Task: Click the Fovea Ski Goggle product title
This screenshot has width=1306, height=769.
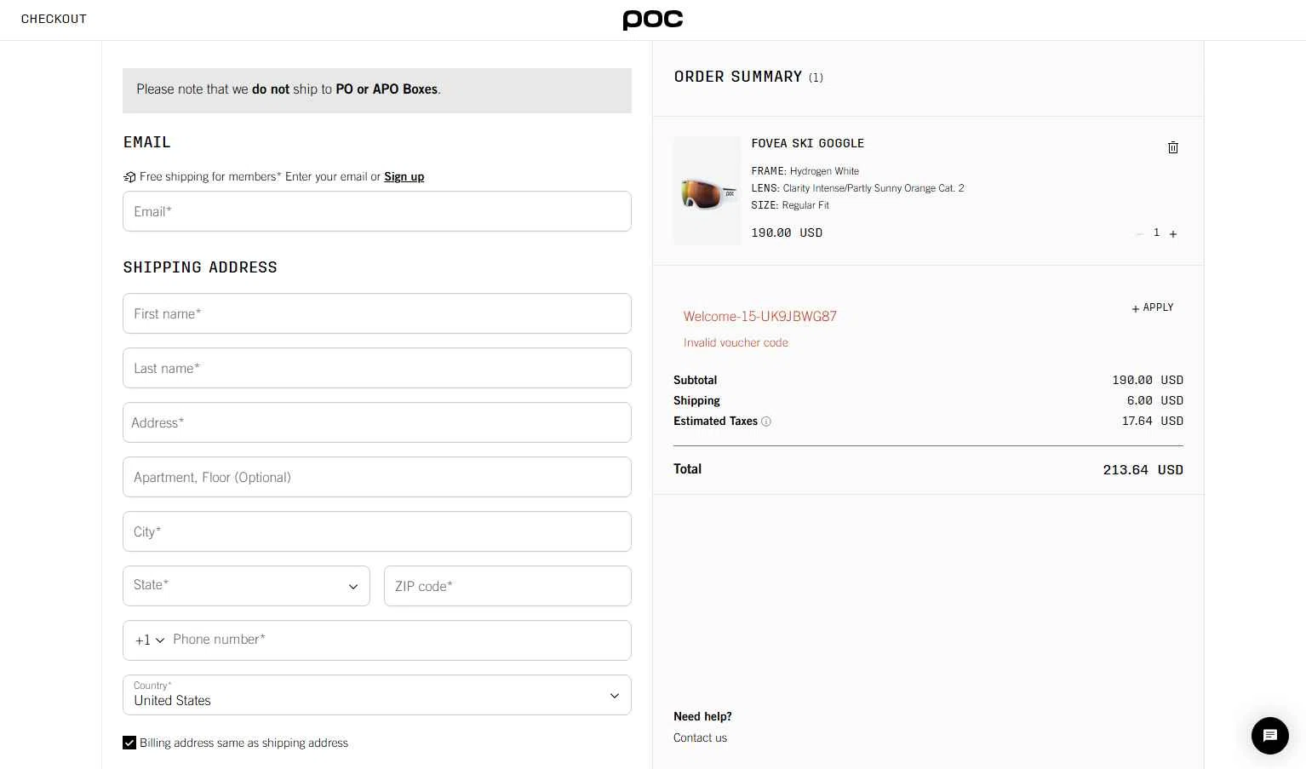Action: click(x=807, y=143)
